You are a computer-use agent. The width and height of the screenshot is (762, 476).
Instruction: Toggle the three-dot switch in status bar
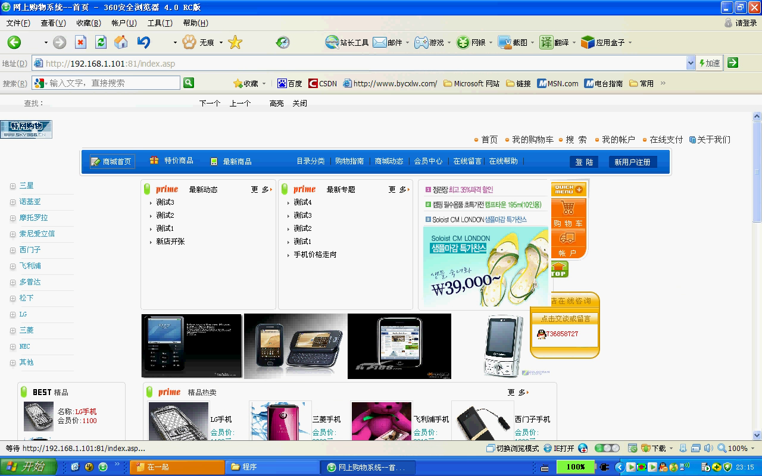(x=607, y=448)
